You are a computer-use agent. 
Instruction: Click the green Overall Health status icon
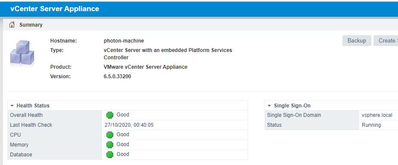tap(110, 115)
